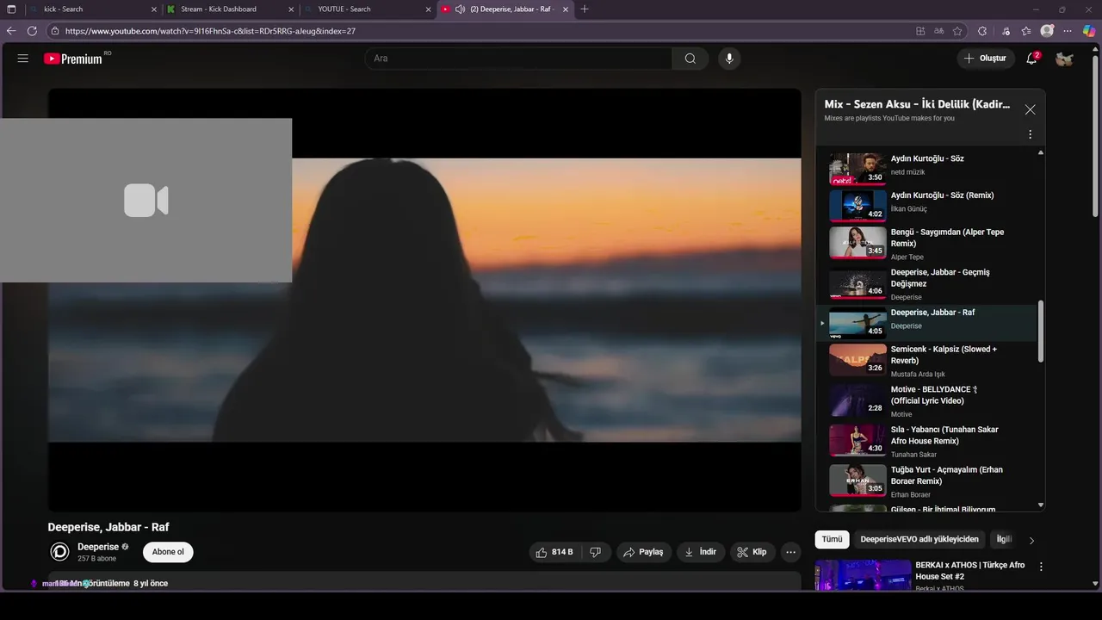
Task: Go back in browser history
Action: coord(11,31)
